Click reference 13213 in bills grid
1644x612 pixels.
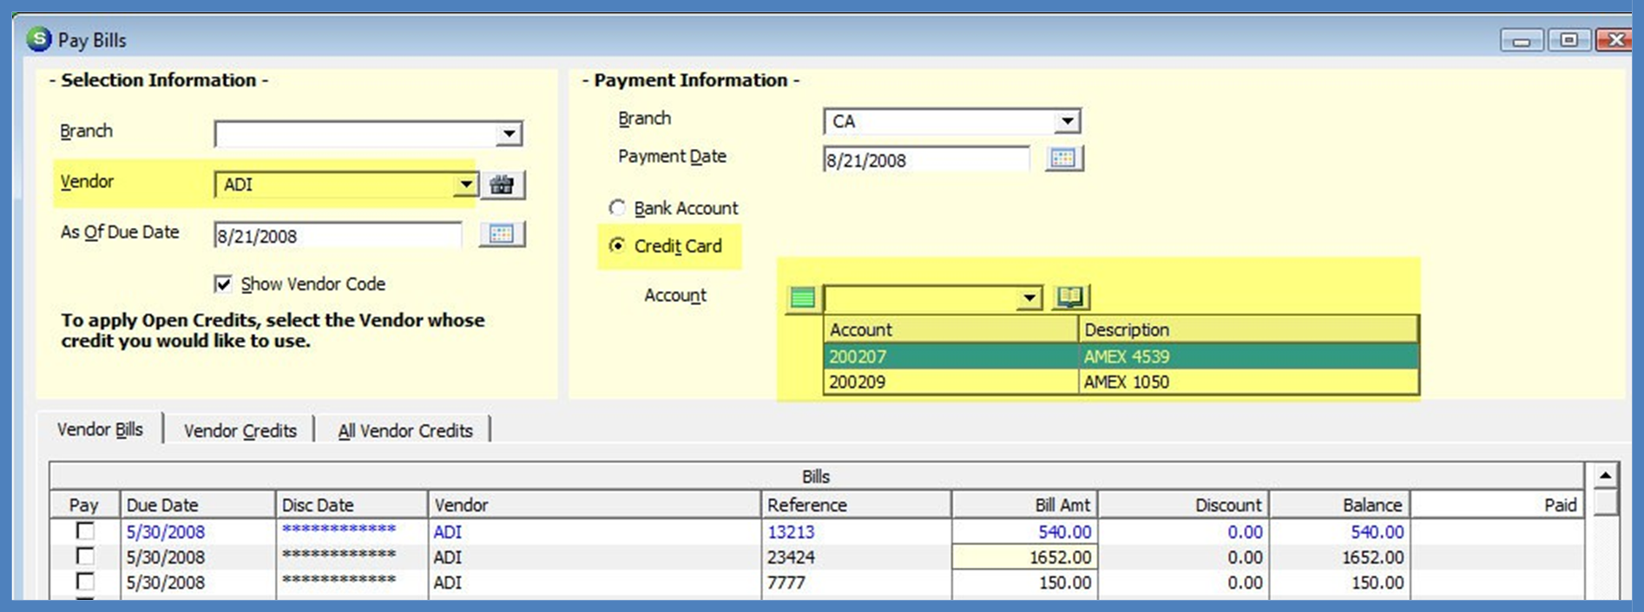point(857,531)
